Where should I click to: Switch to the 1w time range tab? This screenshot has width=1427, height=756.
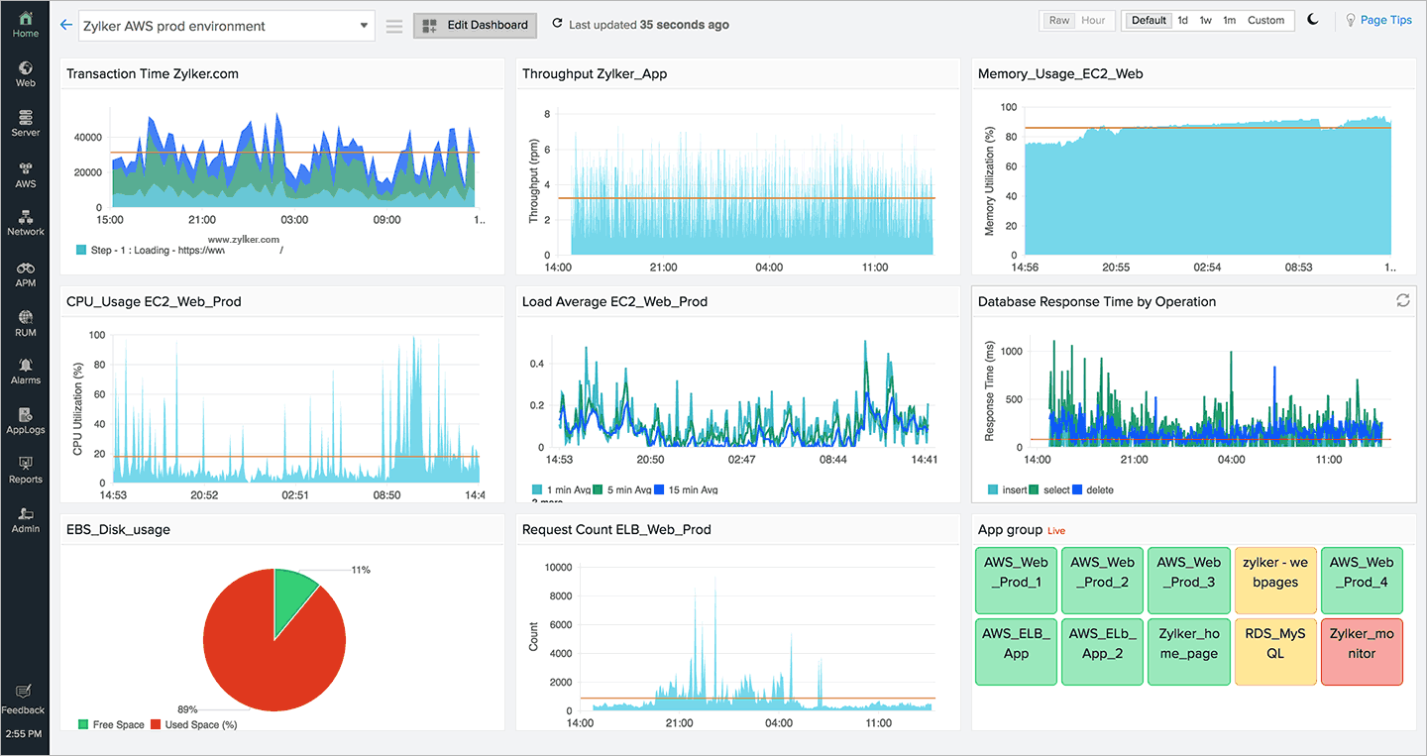pos(1205,19)
